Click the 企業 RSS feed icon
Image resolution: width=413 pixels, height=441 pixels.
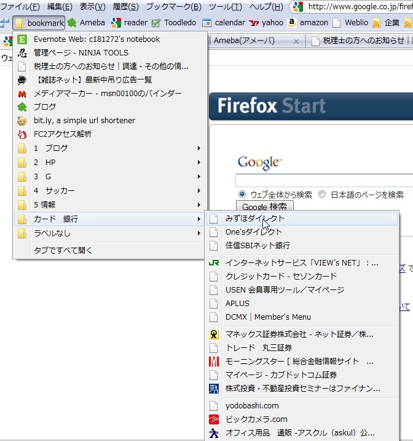point(377,23)
